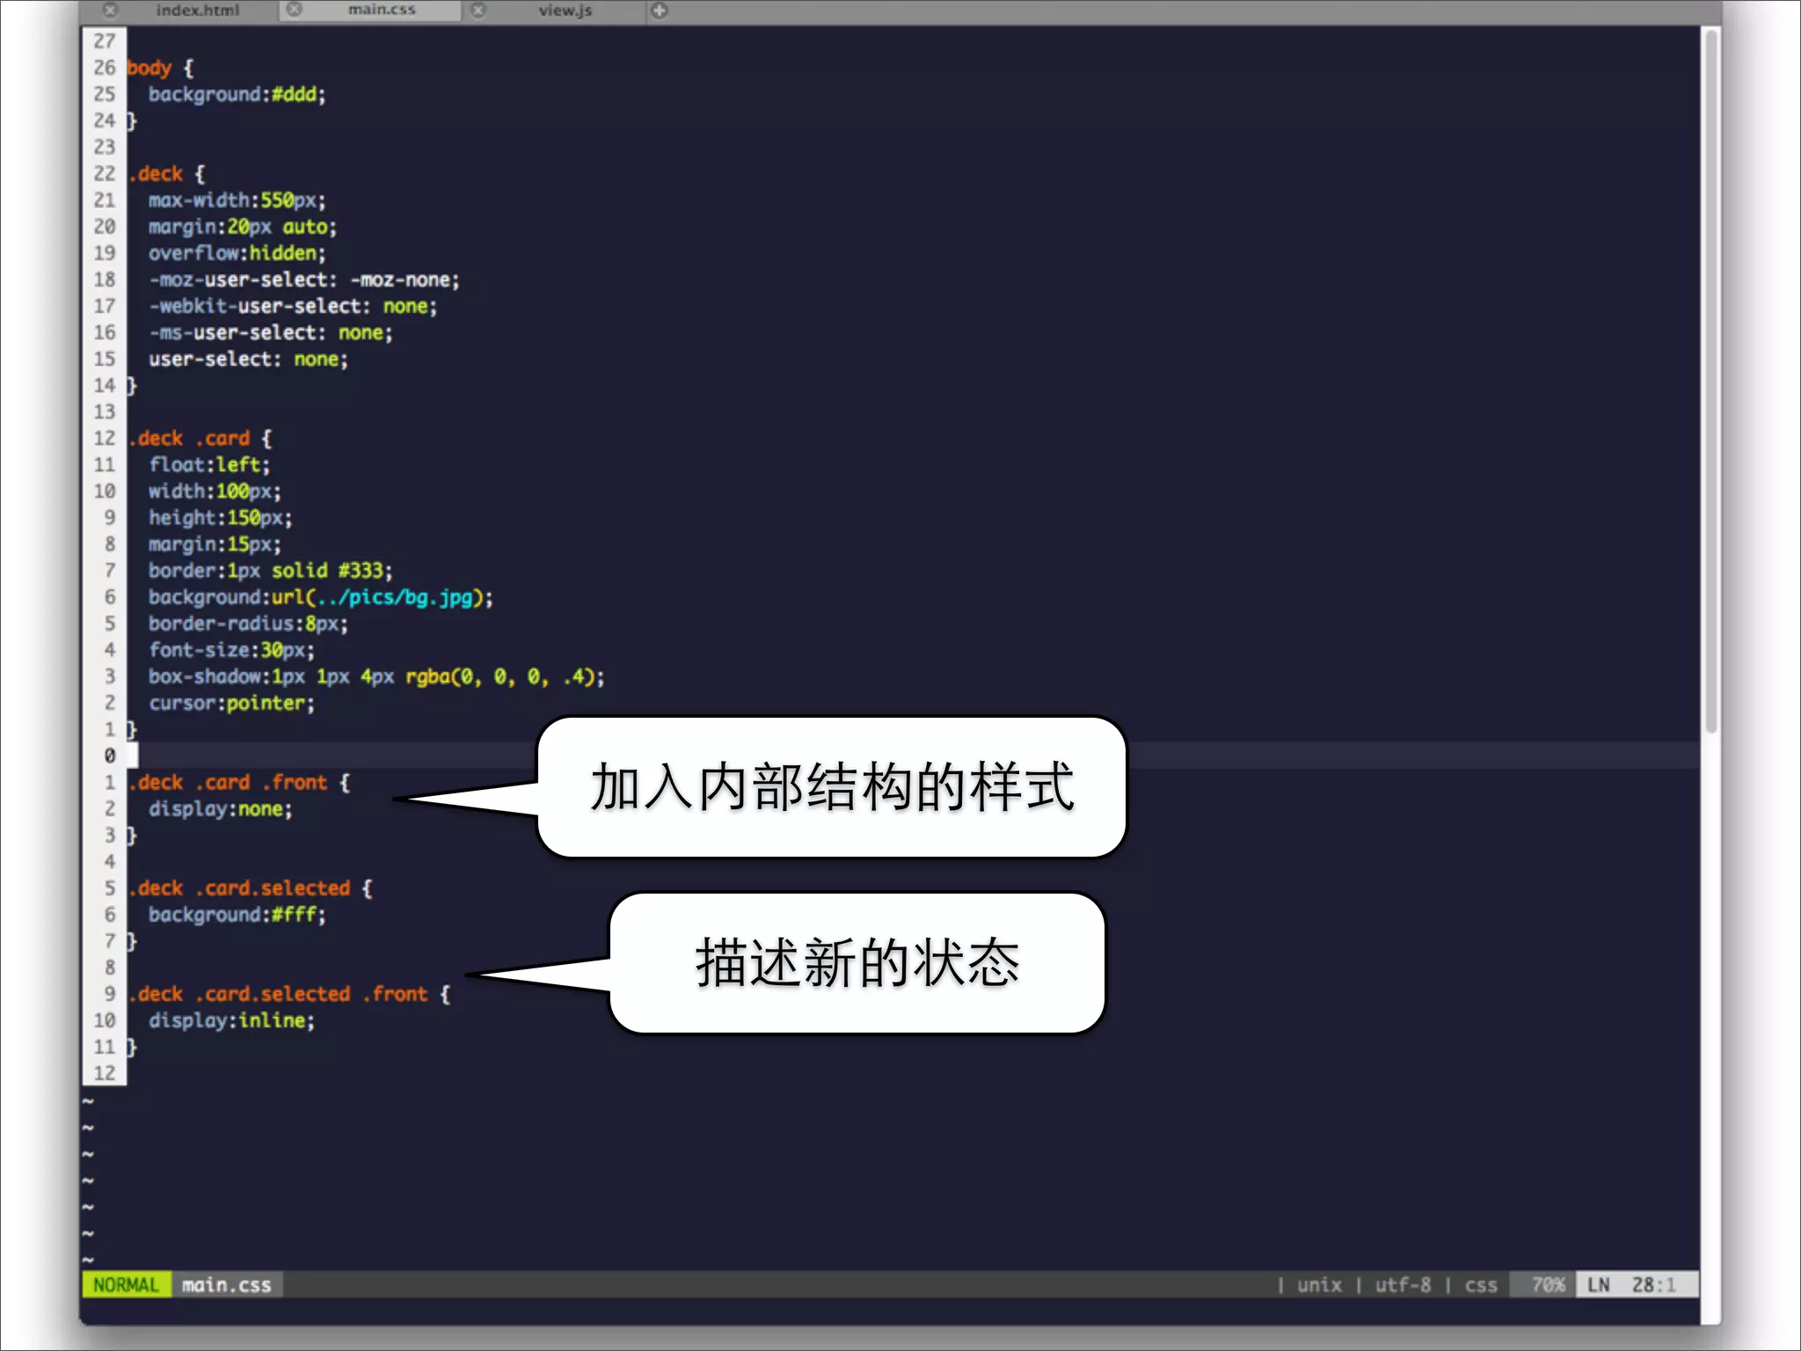Viewport: 1801px width, 1351px height.
Task: Click '-moz-user-select: -moz-none;' line
Action: click(x=304, y=280)
